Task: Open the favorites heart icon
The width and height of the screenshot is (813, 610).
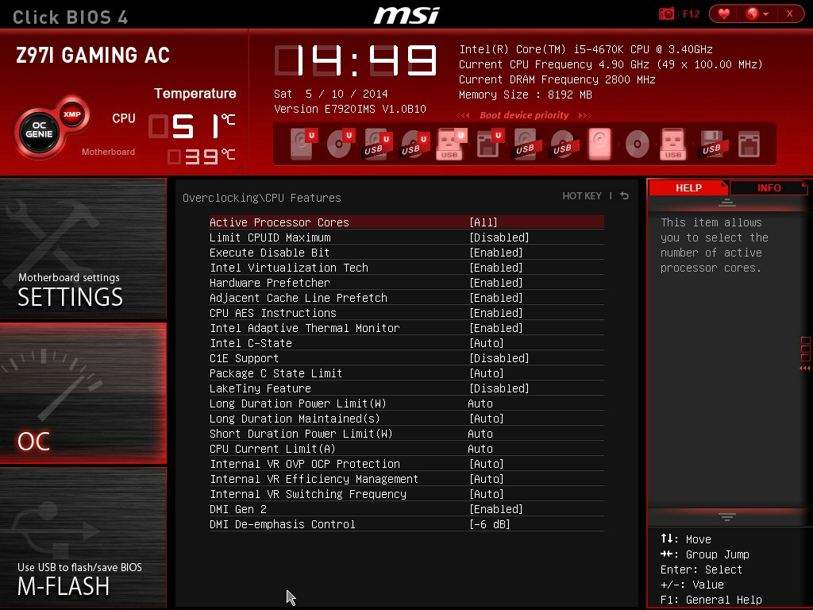Action: [724, 14]
